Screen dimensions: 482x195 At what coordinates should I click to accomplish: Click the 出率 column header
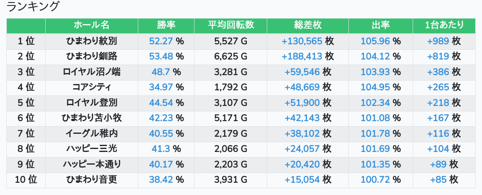coord(381,25)
